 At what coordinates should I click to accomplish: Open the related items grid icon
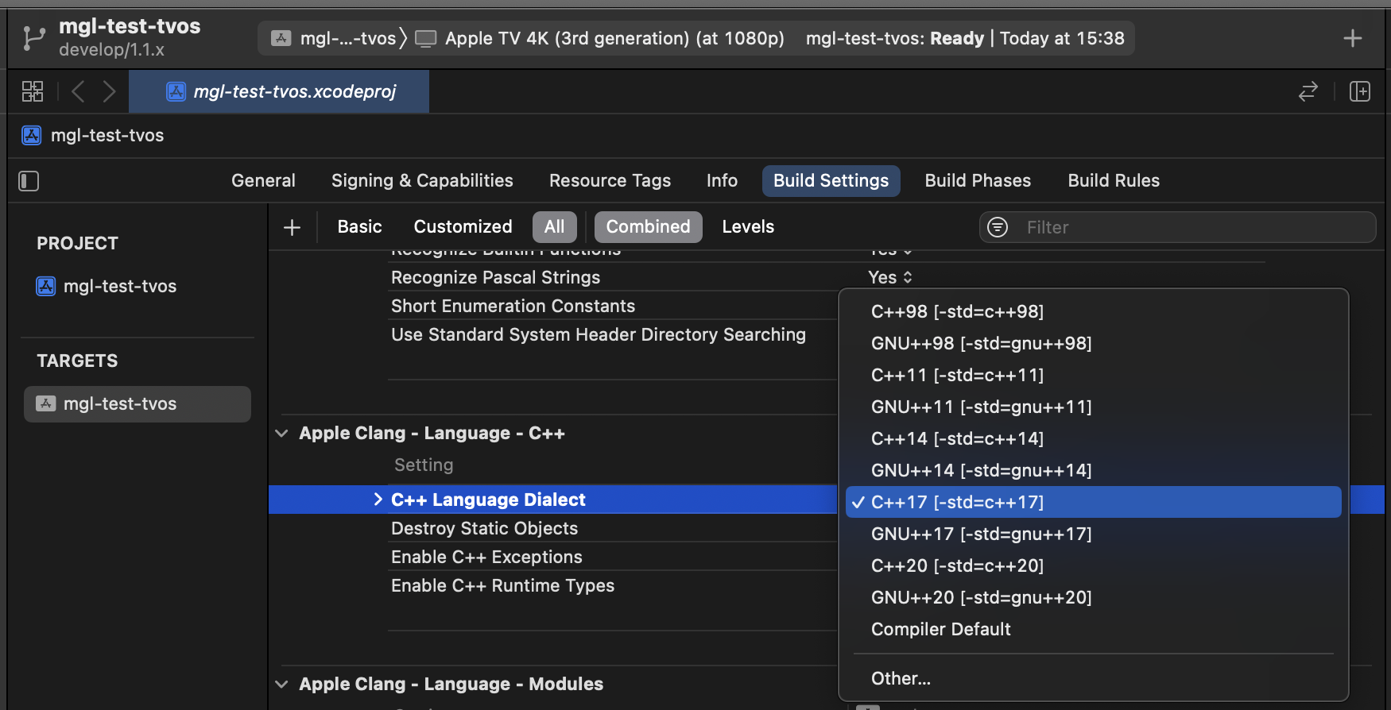(33, 91)
